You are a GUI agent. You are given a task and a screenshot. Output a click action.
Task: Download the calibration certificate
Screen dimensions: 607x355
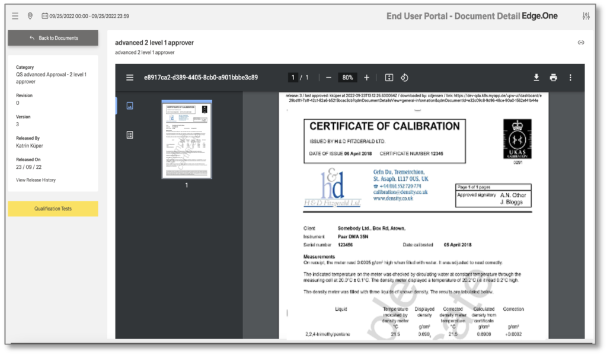536,77
